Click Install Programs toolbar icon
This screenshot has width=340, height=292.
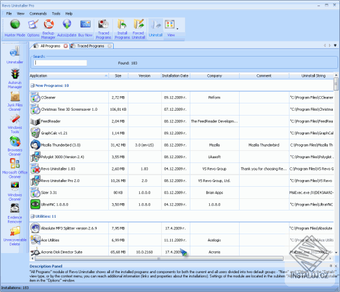(x=122, y=24)
